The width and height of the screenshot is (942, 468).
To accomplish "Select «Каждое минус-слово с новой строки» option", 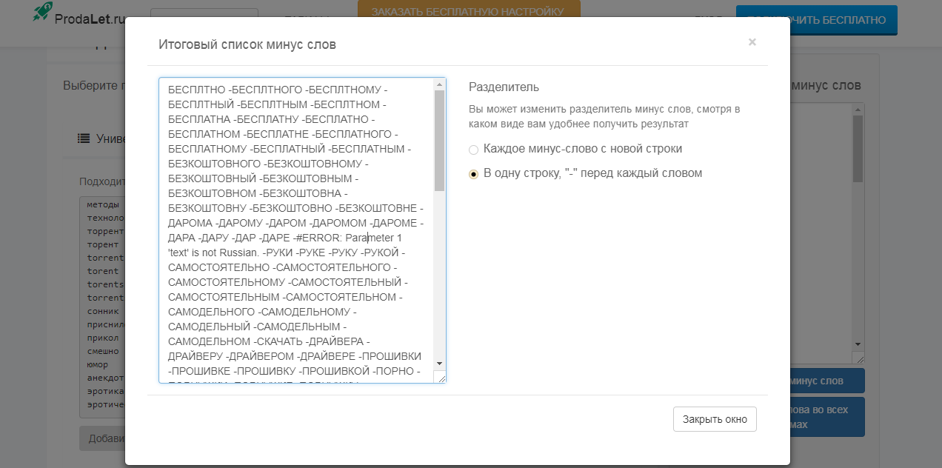I will pos(473,150).
